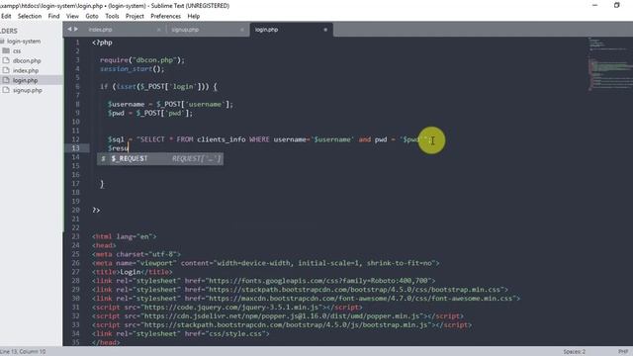Viewport: 633px width, 356px height.
Task: Open the Tools menu
Action: pos(112,16)
